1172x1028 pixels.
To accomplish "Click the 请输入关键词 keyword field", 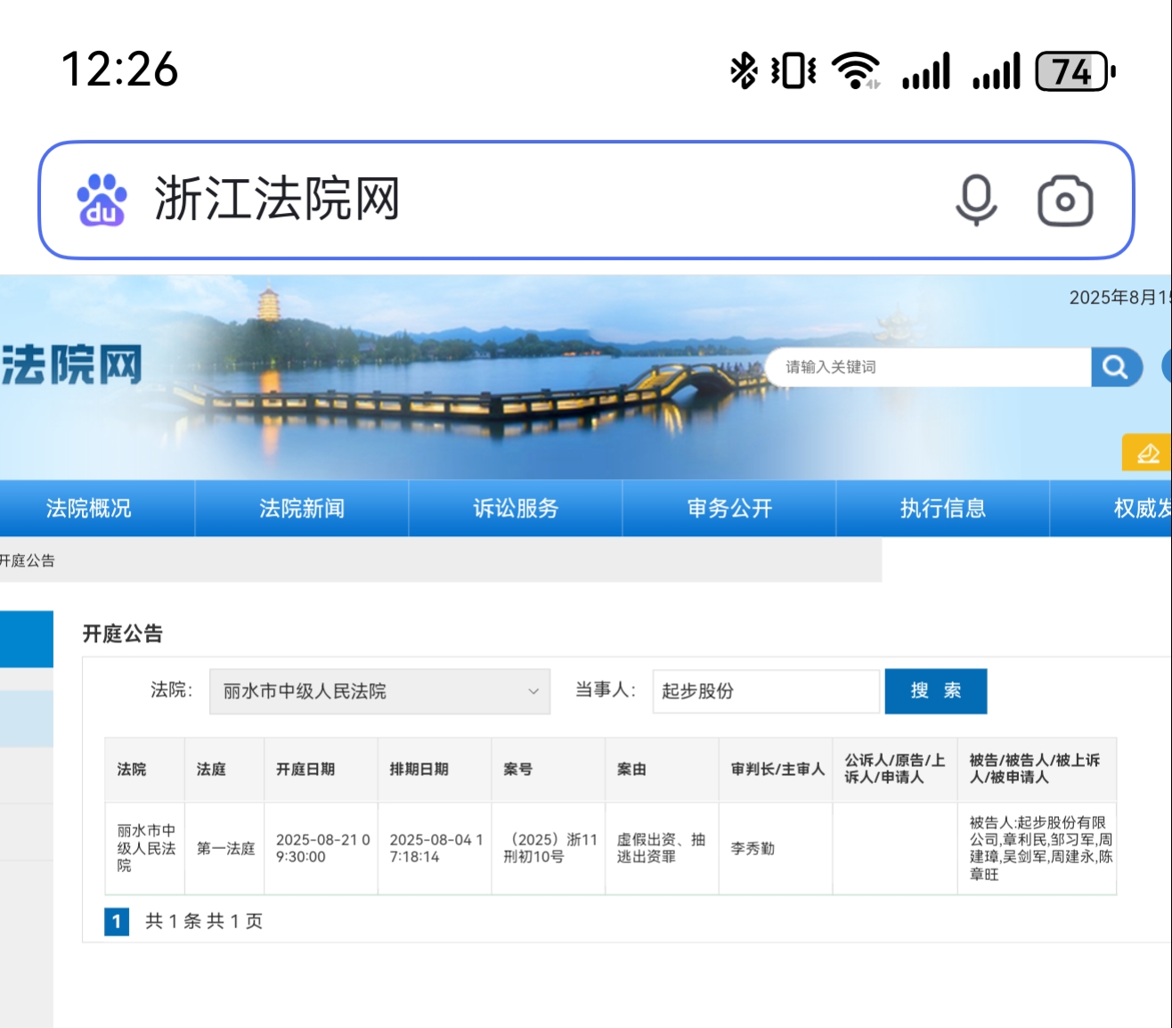I will pos(929,367).
